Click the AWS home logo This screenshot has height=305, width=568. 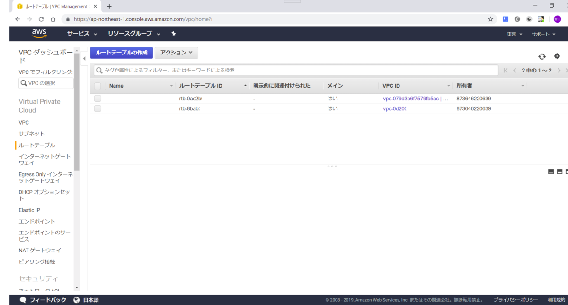pos(39,33)
